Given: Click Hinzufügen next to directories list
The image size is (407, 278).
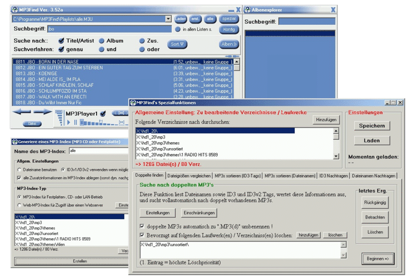Looking at the screenshot, I should (326, 119).
